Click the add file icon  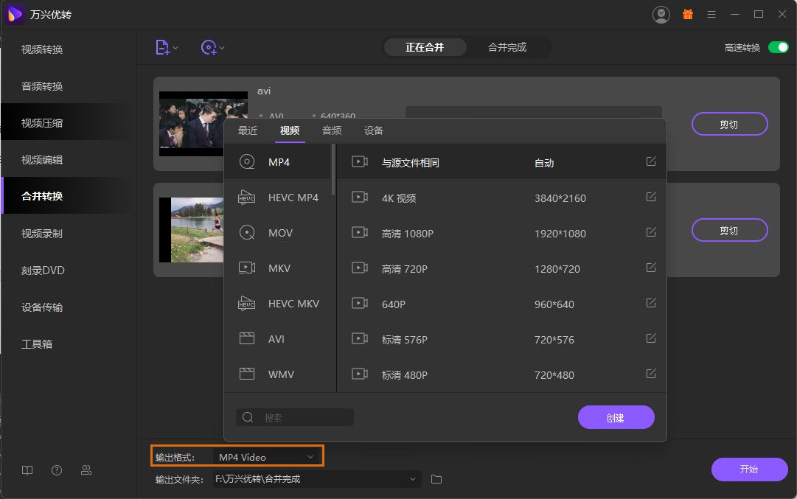[162, 47]
